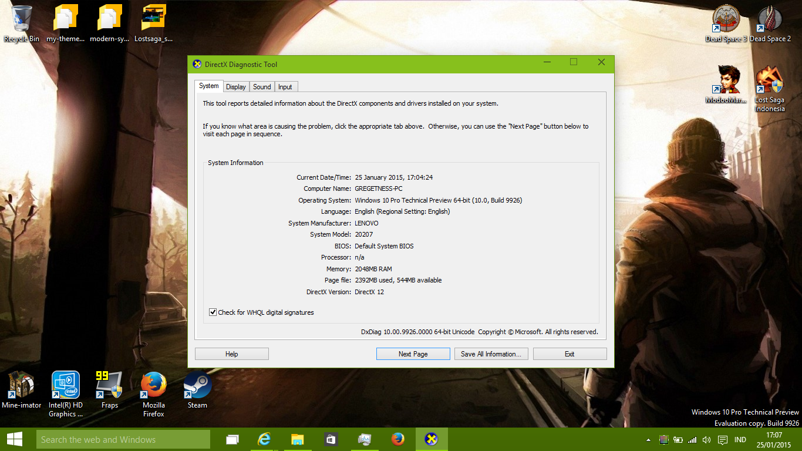Click the Exit button
Image resolution: width=802 pixels, height=451 pixels.
point(570,354)
